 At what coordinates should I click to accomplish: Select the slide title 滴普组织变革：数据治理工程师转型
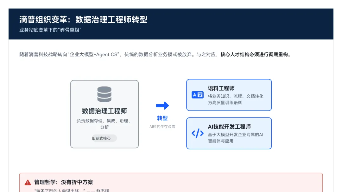click(83, 20)
